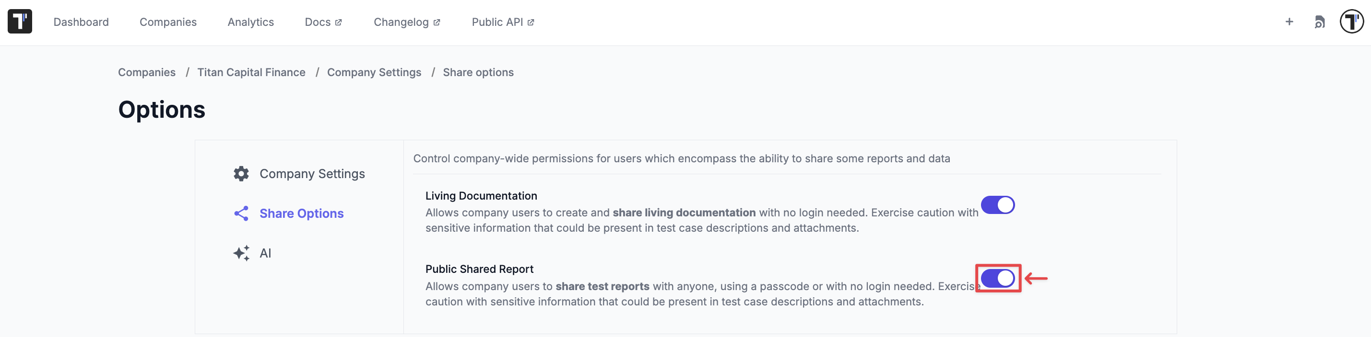Click the external link icon next to Docs
This screenshot has width=1371, height=337.
tap(339, 21)
